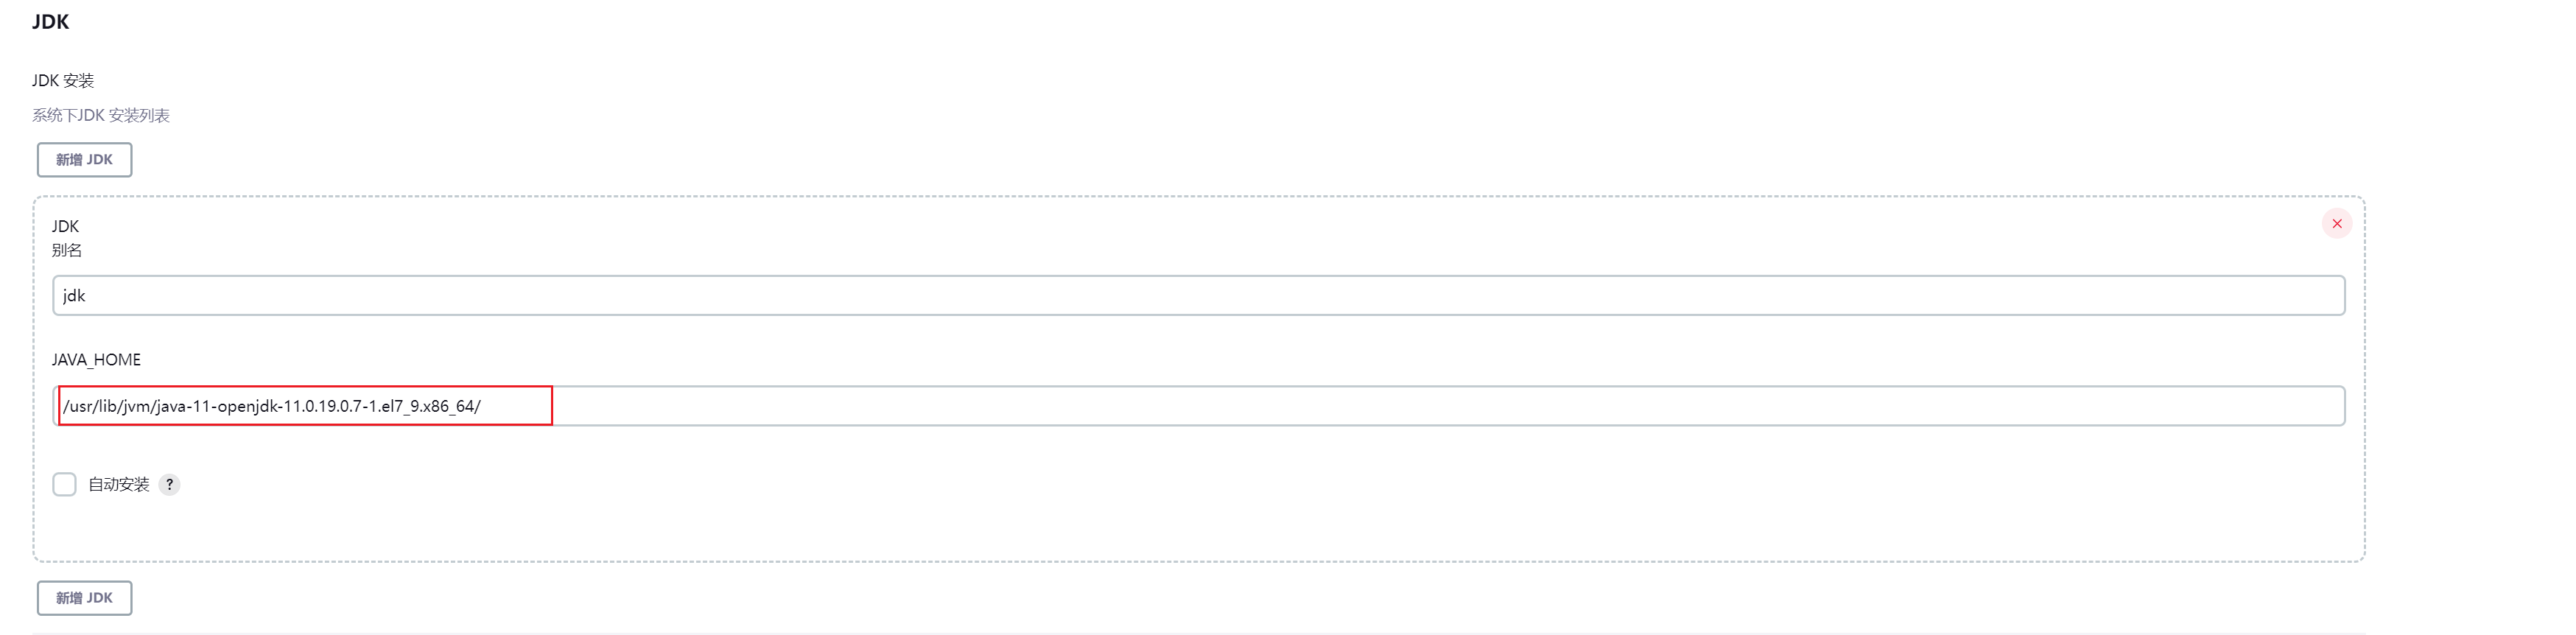2576x635 pixels.
Task: Click the JDK 安装 label
Action: coord(63,81)
